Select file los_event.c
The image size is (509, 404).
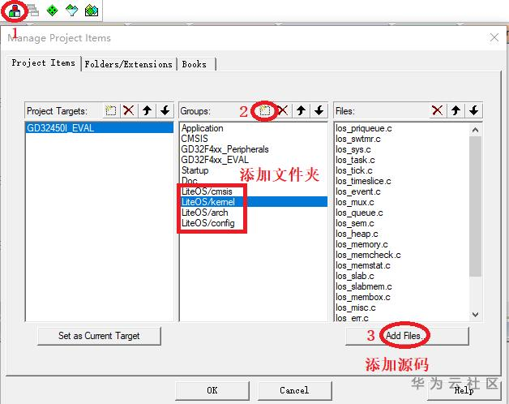point(402,191)
